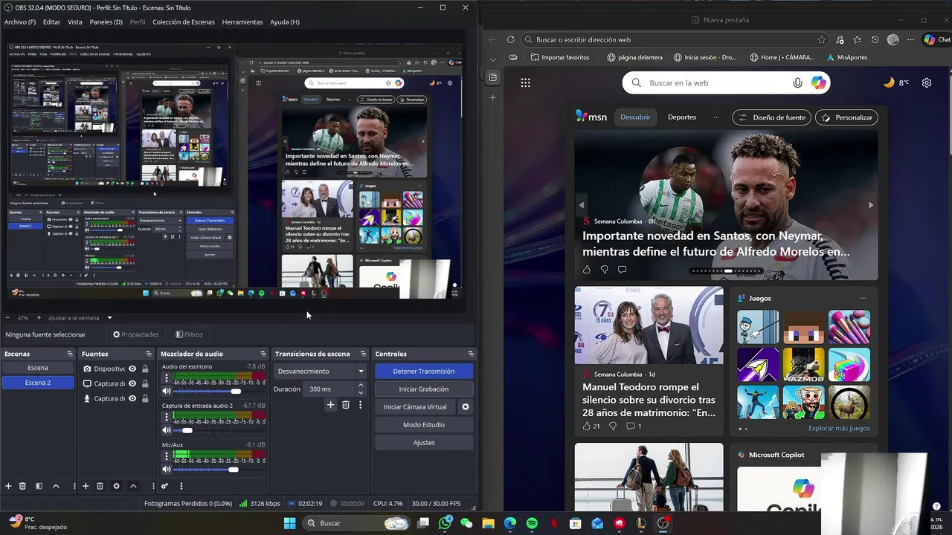This screenshot has height=535, width=952.
Task: Switch to Deportes tab on MSN
Action: [x=682, y=117]
